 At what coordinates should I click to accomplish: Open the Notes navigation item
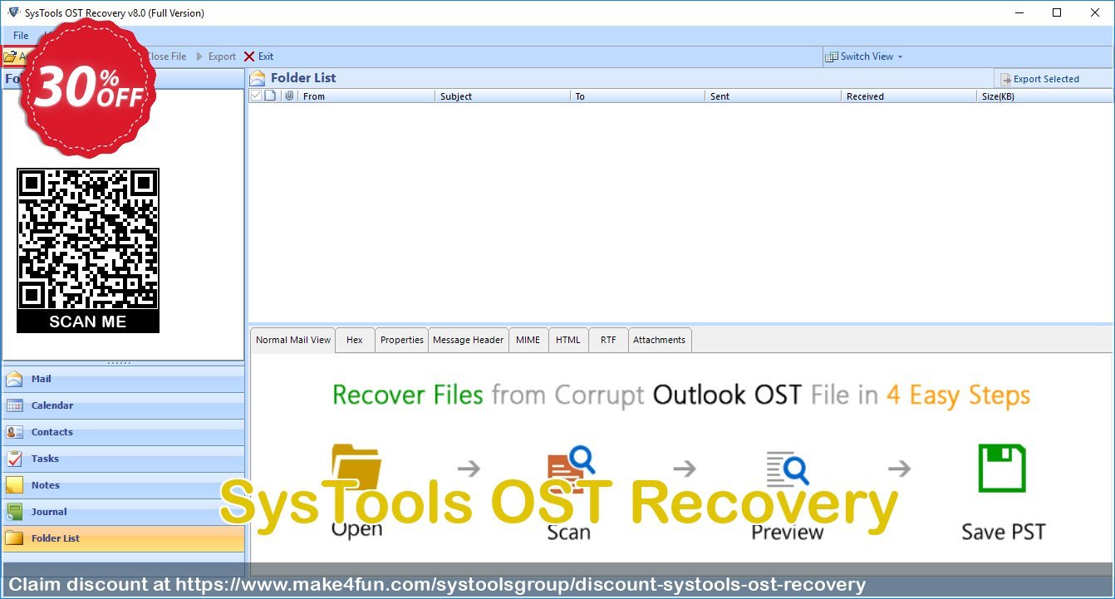pos(123,485)
